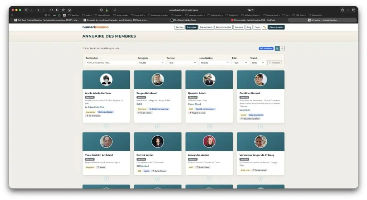Open the Catégorie dropdown
The height and width of the screenshot is (200, 367).
(151, 63)
